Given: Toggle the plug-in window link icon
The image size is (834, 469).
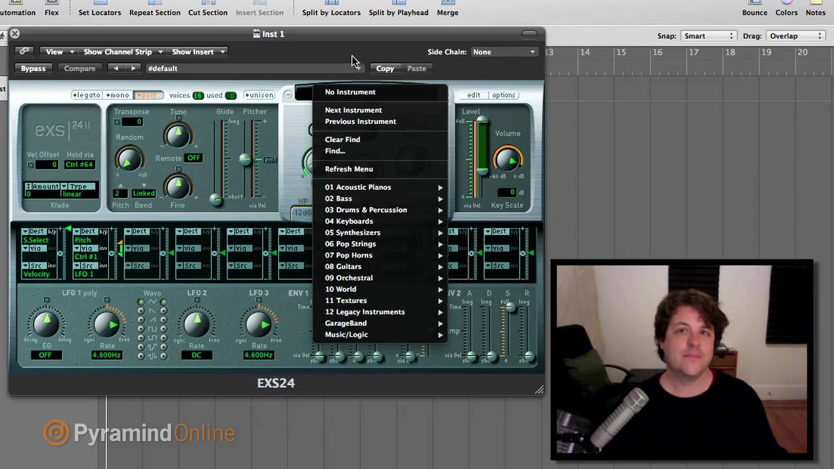Looking at the screenshot, I should point(24,51).
